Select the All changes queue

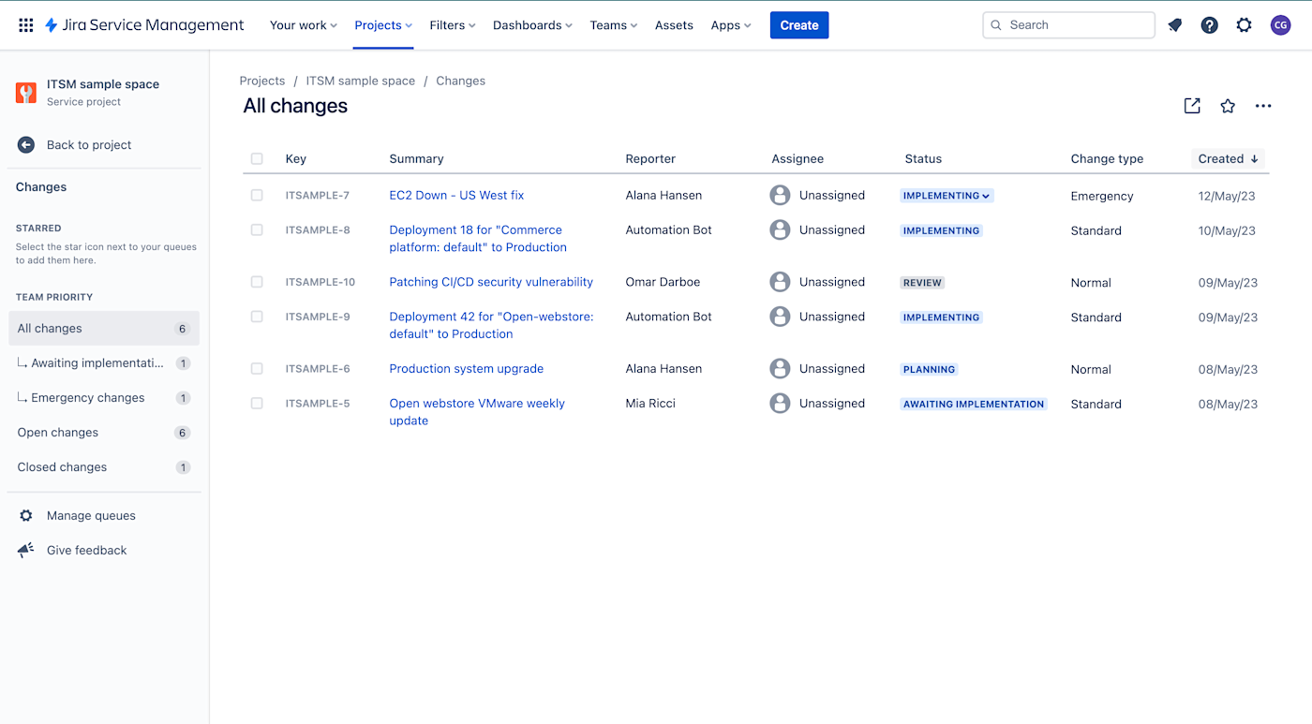coord(103,328)
